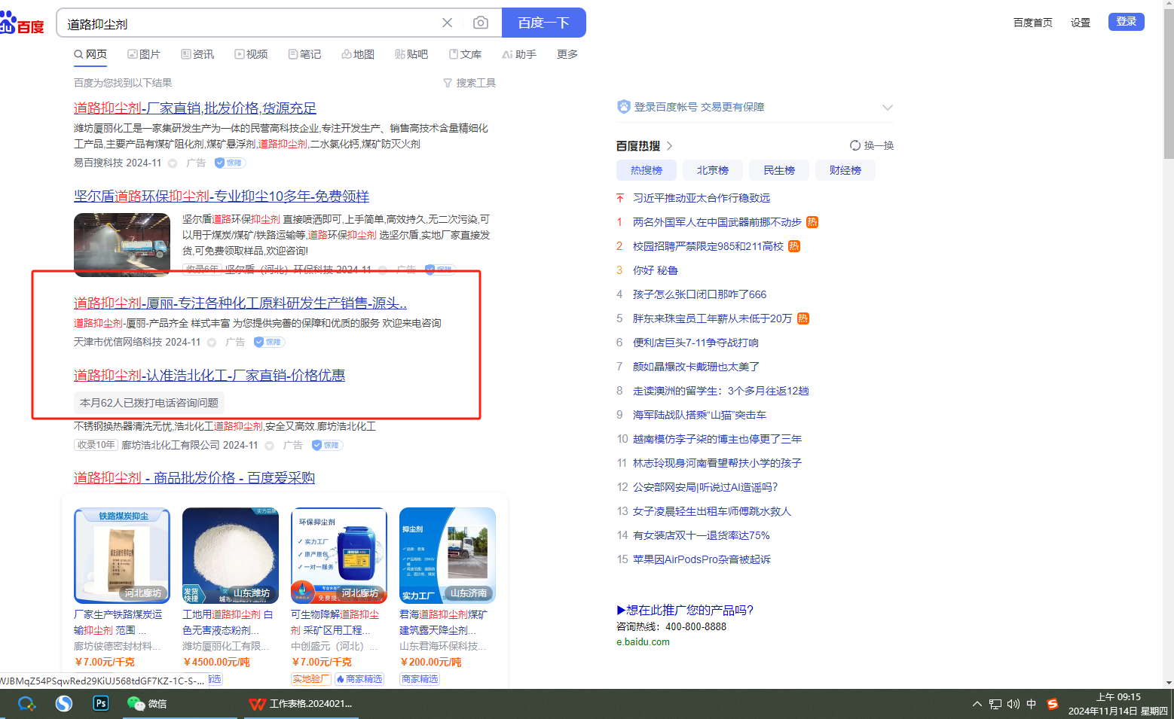Open hot search 便利店巨头7-11争夺战打响

[696, 343]
